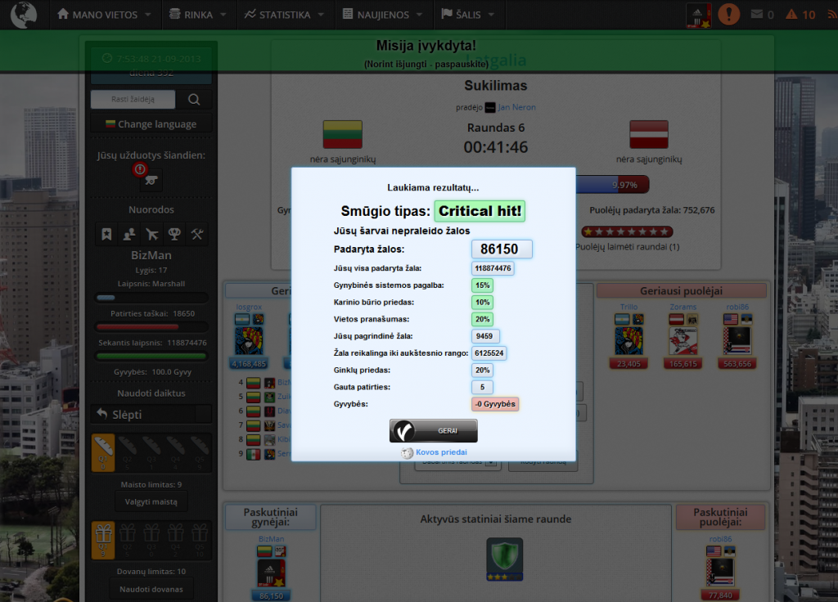Expand the RINKA dropdown arrow
This screenshot has height=602, width=838.
pos(223,15)
